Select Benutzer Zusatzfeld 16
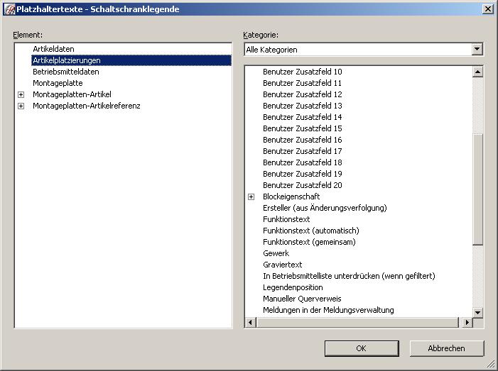The image size is (498, 371). [303, 140]
